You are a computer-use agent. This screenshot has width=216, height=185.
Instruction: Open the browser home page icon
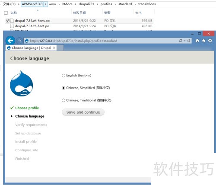click(197, 41)
